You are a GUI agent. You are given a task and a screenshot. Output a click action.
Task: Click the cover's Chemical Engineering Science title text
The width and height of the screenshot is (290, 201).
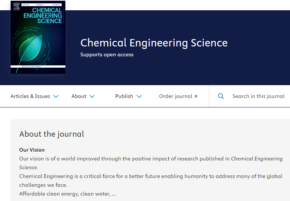(x=43, y=16)
